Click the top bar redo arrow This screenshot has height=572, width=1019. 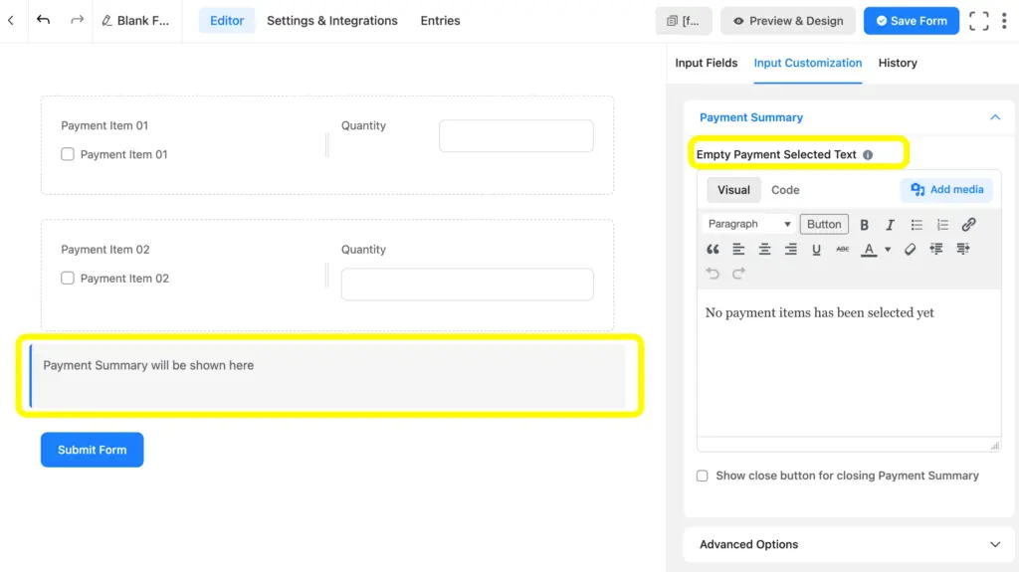[77, 20]
